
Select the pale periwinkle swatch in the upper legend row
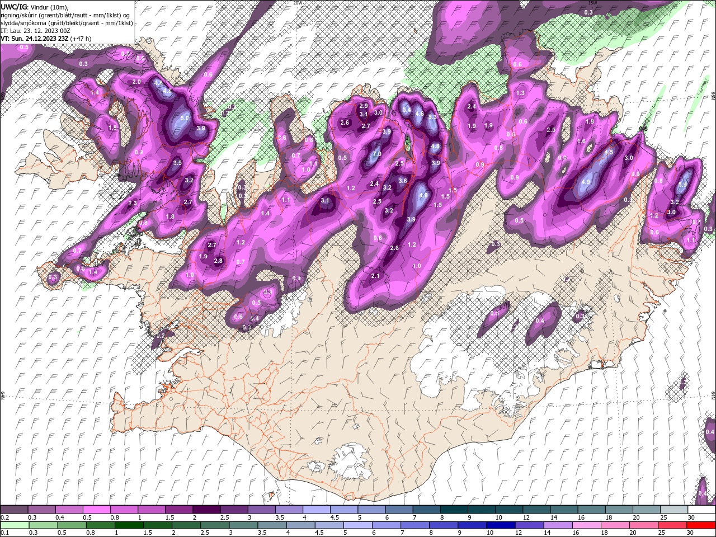click(317, 510)
